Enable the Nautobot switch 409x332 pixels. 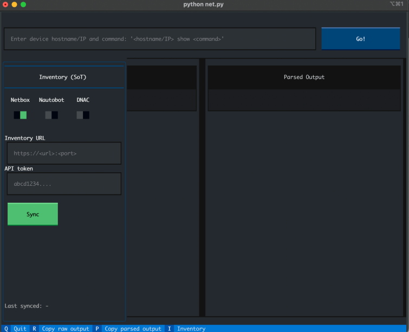[51, 115]
